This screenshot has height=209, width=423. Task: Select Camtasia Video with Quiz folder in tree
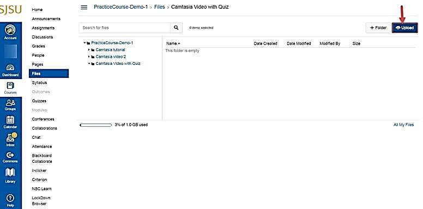coord(118,64)
